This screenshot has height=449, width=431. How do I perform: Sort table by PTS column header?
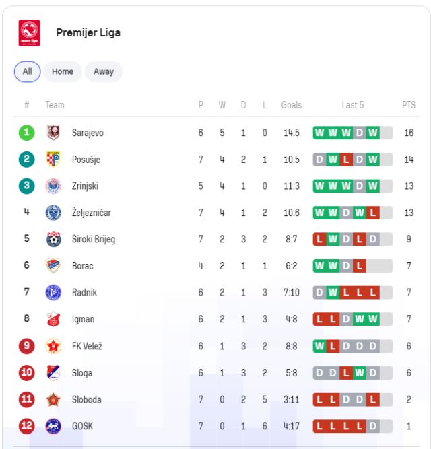point(409,105)
